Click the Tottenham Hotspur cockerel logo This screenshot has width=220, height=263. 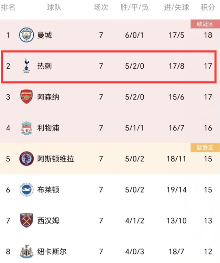(x=26, y=66)
